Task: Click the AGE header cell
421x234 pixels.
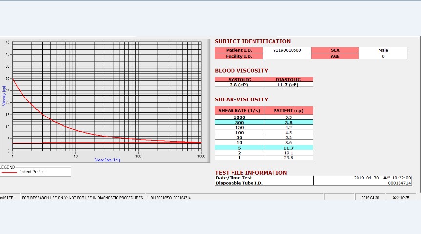Action: tap(335, 56)
